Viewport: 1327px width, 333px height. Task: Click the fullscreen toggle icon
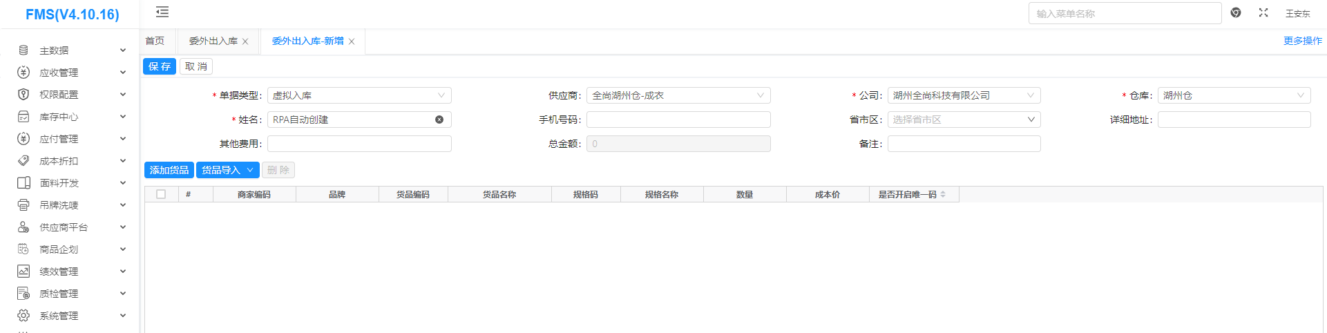tap(1263, 13)
